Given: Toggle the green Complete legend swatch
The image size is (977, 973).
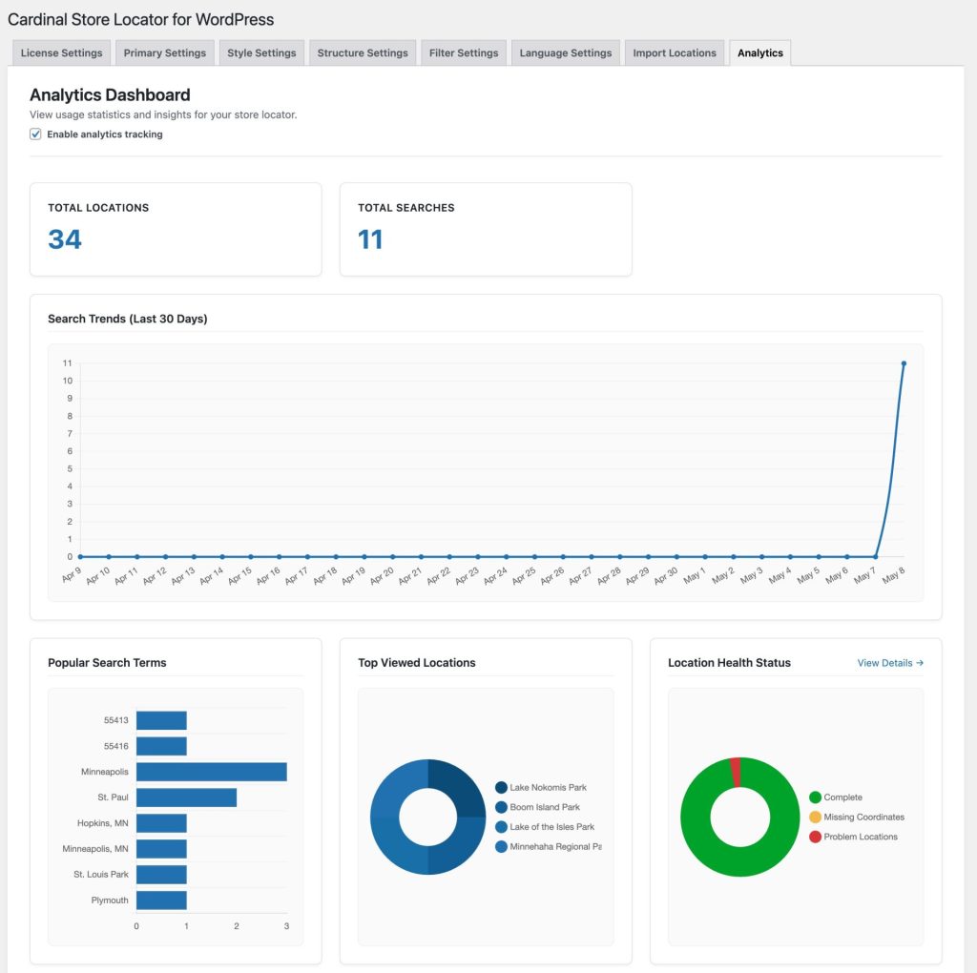Looking at the screenshot, I should (815, 797).
